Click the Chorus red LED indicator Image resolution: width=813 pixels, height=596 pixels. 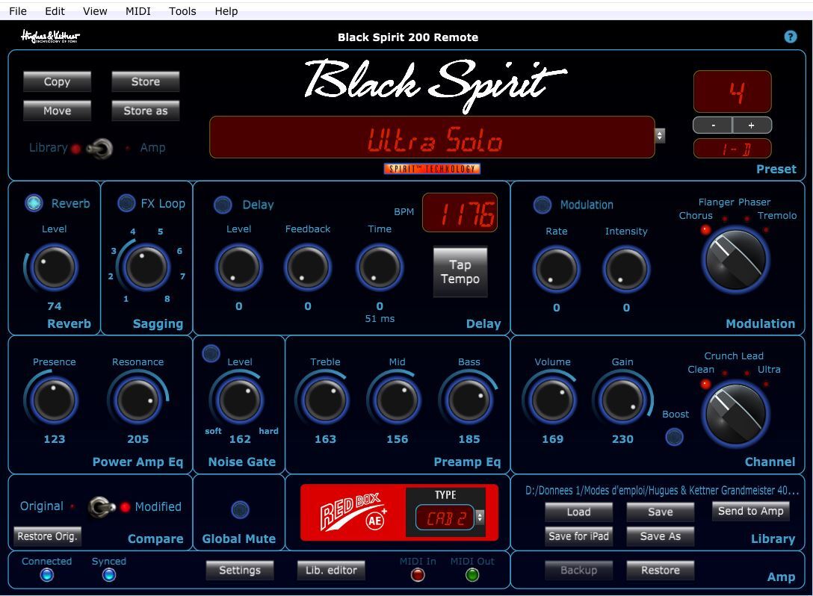coord(705,229)
